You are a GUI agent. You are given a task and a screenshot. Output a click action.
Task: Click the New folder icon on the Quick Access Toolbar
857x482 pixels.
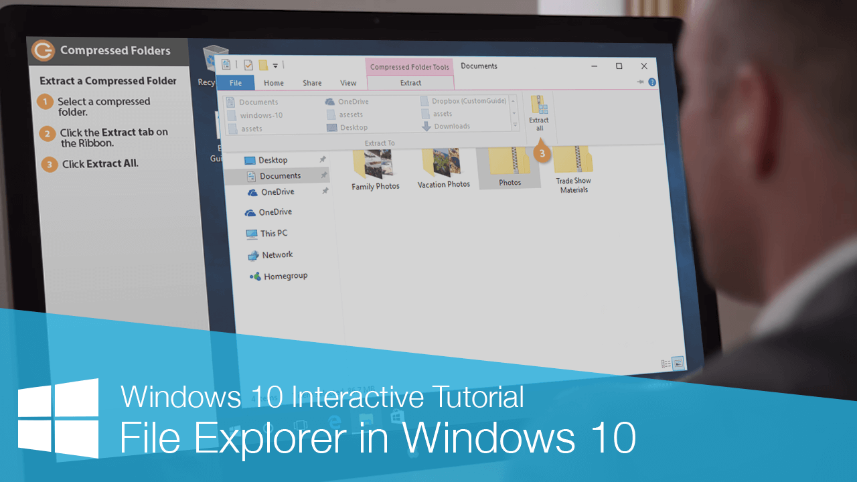pyautogui.click(x=262, y=64)
